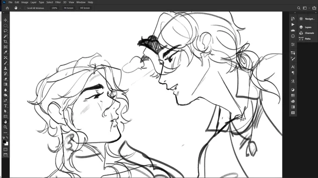This screenshot has height=178, width=318.
Task: Select the Lasso tool
Action: click(6, 31)
